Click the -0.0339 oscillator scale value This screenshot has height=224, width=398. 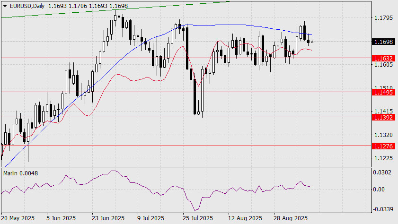tap(382, 209)
